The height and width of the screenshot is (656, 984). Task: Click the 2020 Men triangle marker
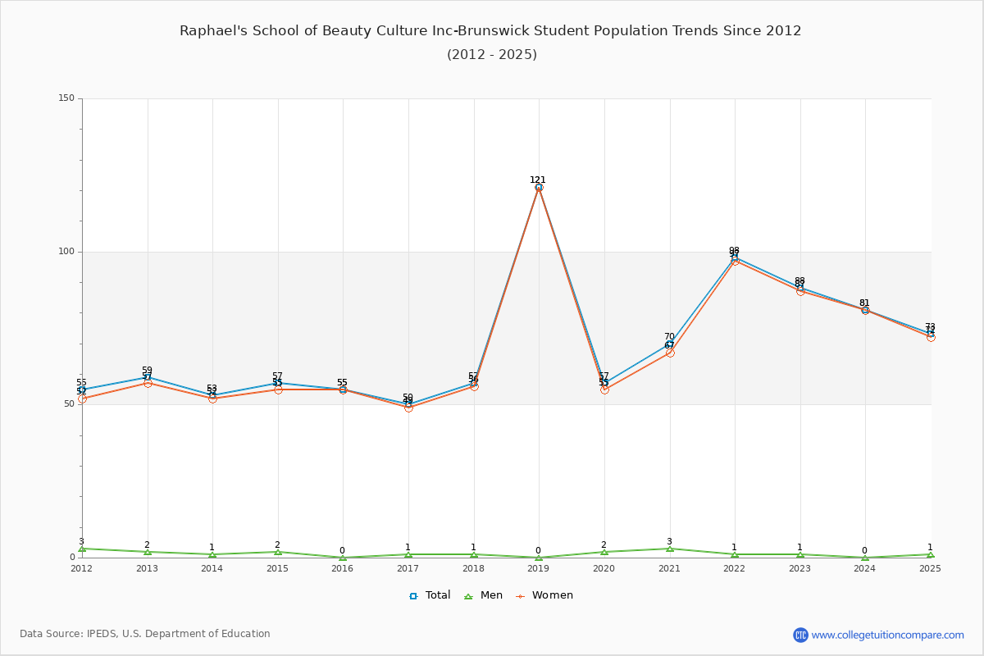point(604,552)
